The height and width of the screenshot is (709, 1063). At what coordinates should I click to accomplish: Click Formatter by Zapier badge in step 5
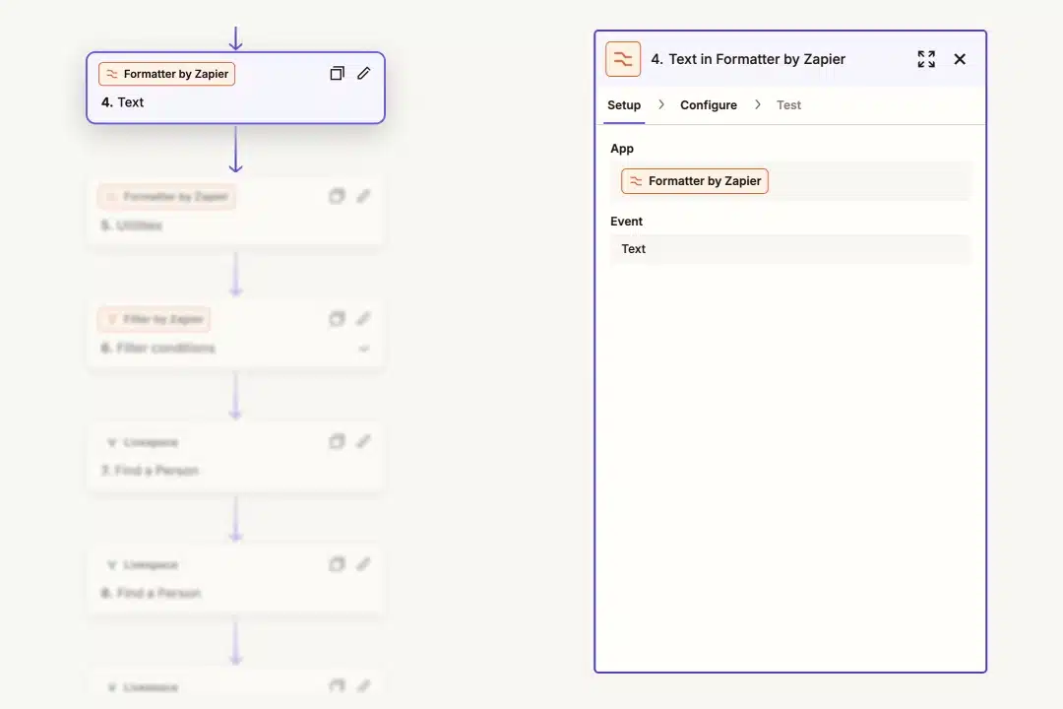tap(166, 197)
